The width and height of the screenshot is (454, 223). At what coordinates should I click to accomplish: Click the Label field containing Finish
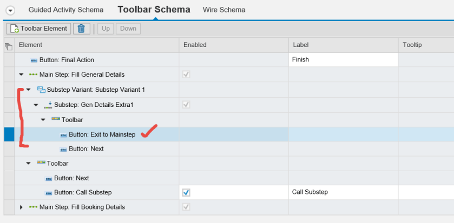click(x=343, y=60)
